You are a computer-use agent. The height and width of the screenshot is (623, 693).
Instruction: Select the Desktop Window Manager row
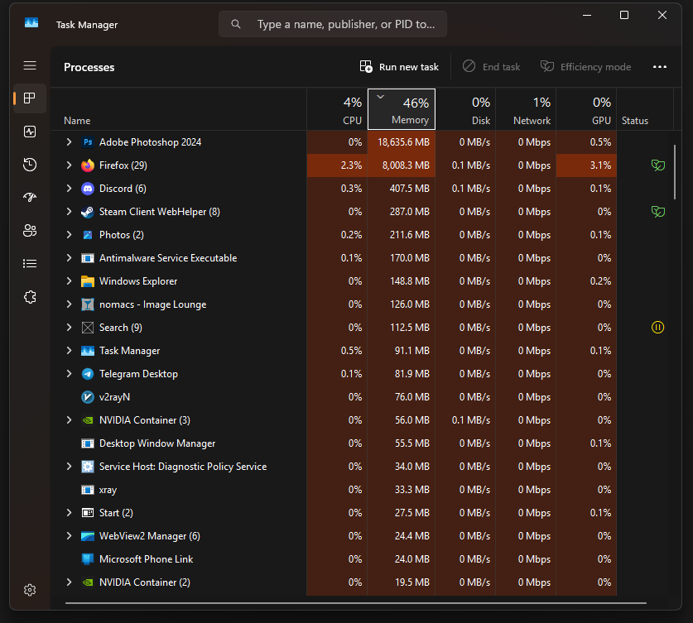coord(334,443)
